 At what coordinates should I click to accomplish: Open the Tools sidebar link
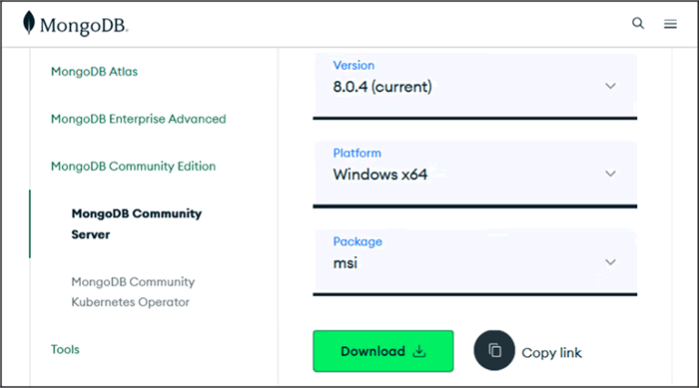(x=65, y=349)
